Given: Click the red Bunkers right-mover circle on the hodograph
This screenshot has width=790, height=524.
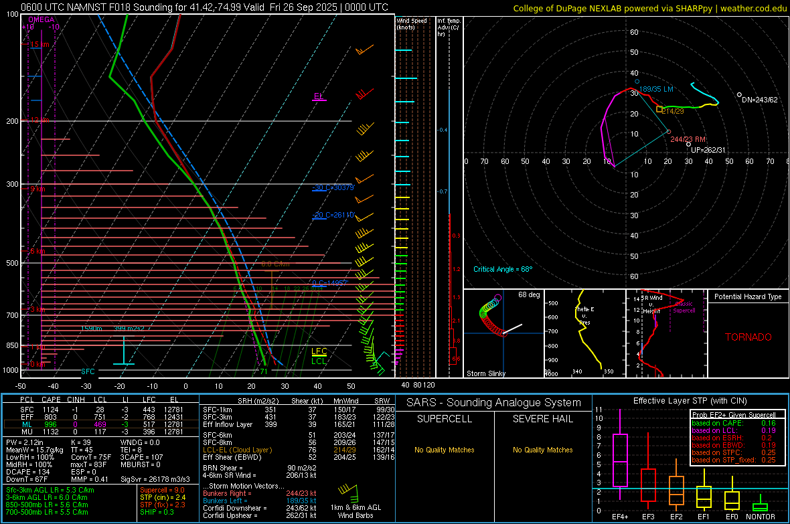Looking at the screenshot, I should point(669,132).
